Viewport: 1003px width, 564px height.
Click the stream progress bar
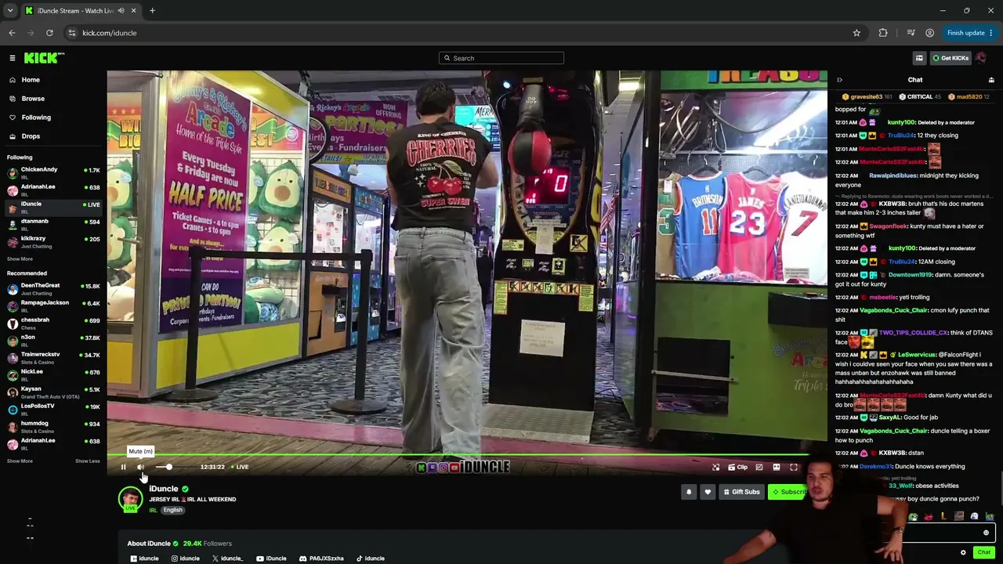point(467,455)
